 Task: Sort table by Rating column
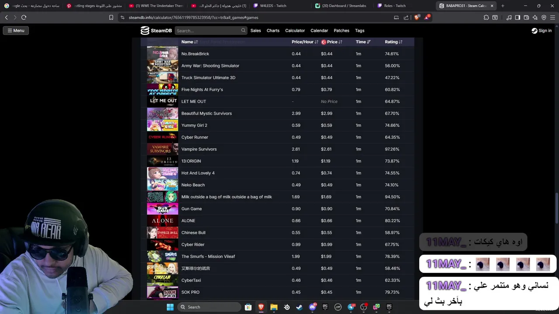393,42
